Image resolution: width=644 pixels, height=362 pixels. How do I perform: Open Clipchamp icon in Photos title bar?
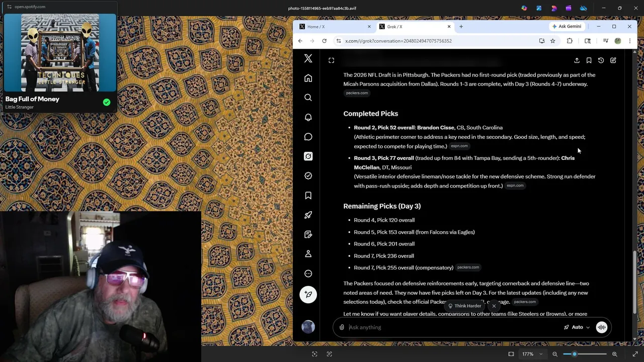pos(569,8)
